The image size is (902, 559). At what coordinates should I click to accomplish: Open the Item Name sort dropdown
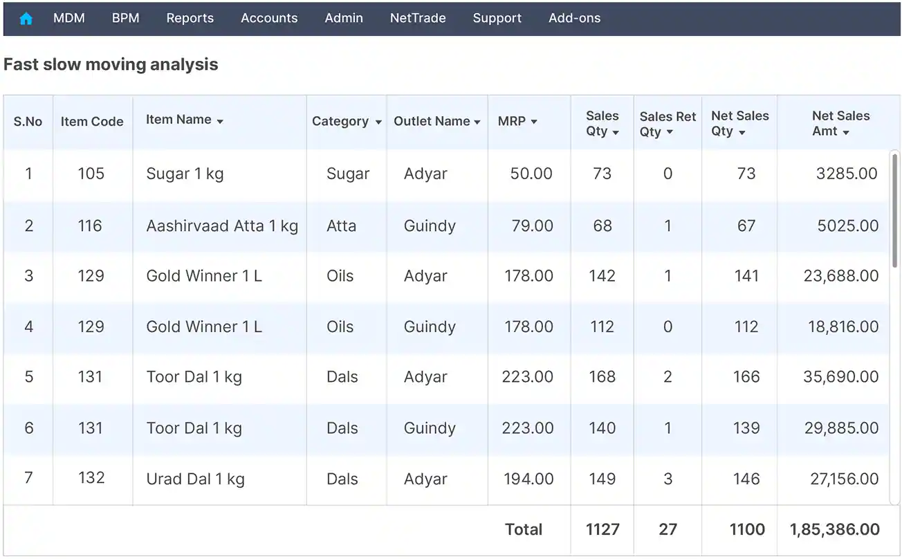coord(220,120)
